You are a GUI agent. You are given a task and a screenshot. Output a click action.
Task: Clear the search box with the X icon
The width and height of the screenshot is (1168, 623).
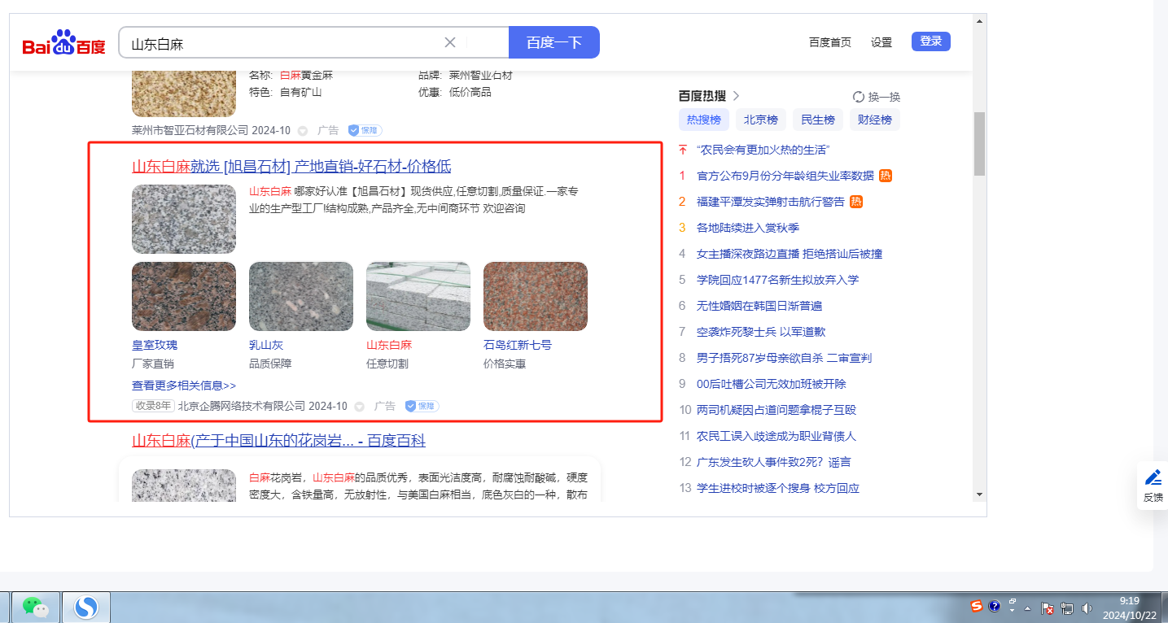coord(450,42)
